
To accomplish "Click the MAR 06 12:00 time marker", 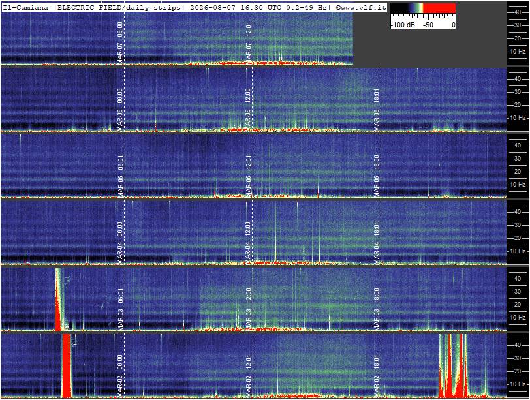I will tap(248, 104).
